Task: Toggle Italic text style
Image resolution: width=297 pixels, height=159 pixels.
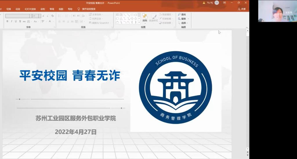Action: [12, 21]
